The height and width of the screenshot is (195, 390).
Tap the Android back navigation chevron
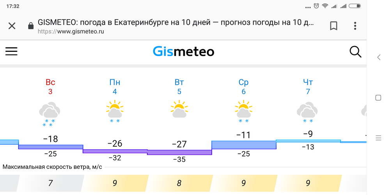pyautogui.click(x=379, y=57)
